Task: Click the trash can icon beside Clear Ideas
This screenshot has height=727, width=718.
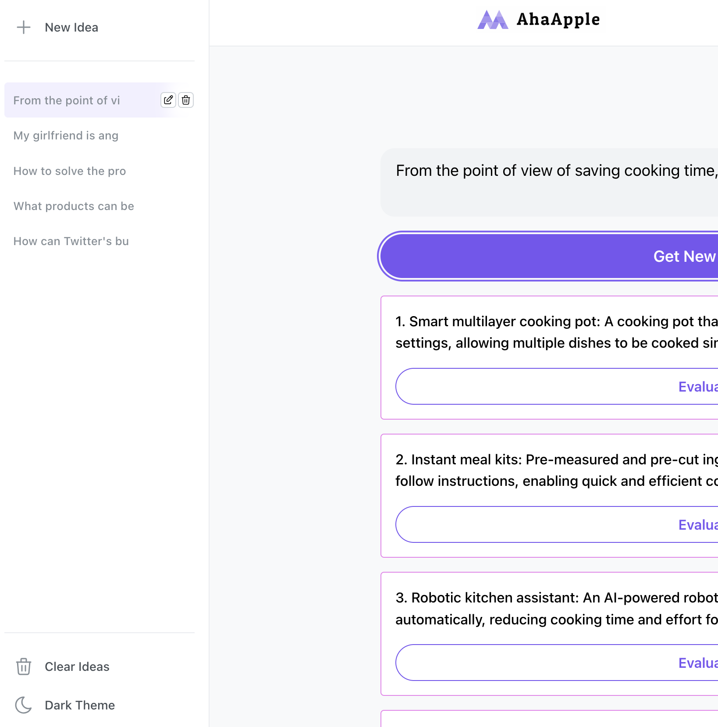Action: 24,666
